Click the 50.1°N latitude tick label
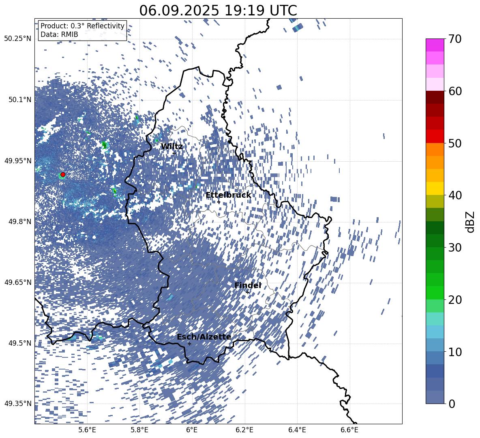This screenshot has width=480, height=438. 20,100
